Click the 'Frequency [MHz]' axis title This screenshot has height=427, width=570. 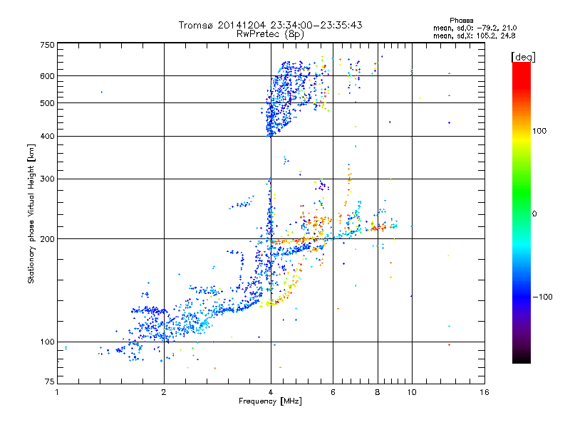point(270,401)
